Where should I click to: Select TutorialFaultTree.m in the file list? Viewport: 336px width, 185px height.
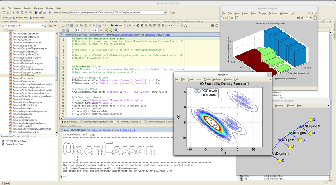point(23,76)
